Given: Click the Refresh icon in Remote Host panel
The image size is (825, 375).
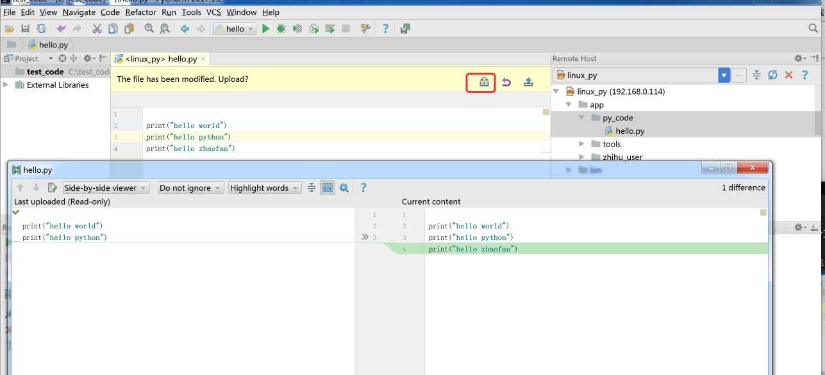Looking at the screenshot, I should pyautogui.click(x=772, y=76).
